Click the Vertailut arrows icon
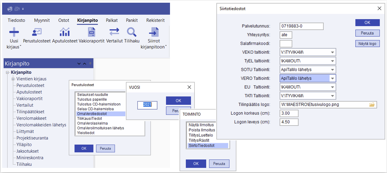 114,32
